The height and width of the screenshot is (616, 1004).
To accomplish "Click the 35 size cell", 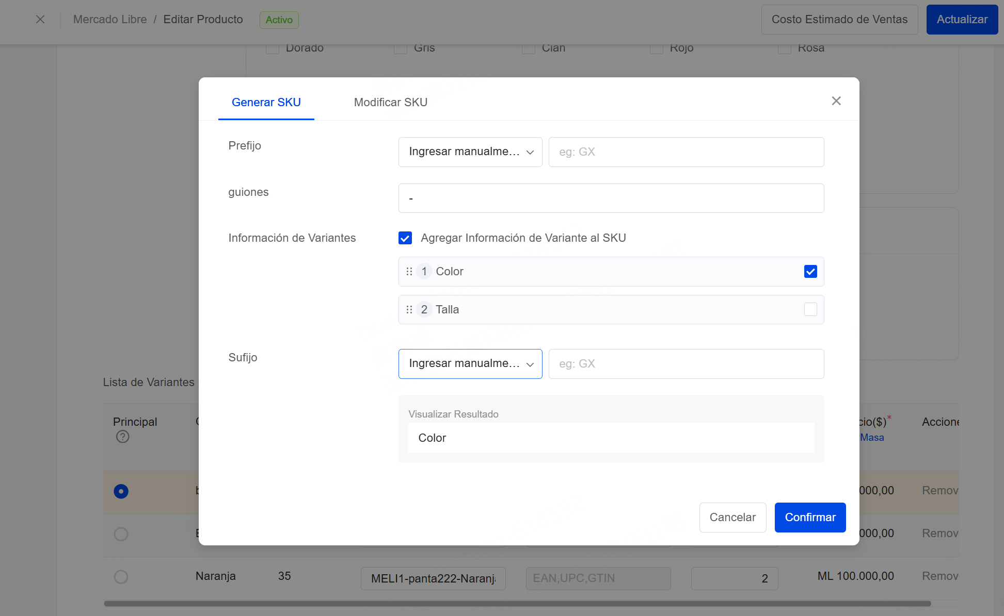I will (284, 576).
